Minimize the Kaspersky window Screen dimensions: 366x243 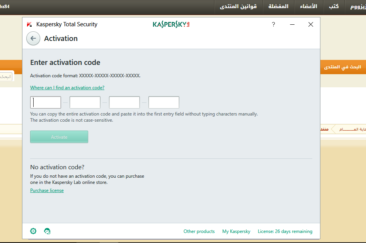click(292, 24)
